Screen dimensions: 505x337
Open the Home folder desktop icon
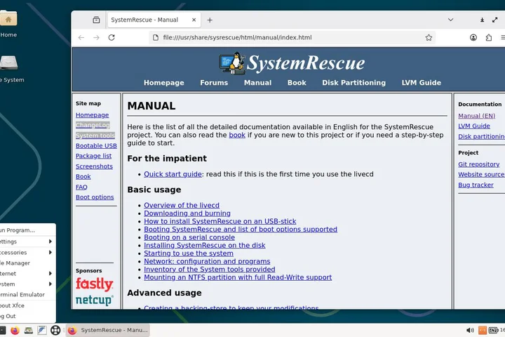[8, 18]
